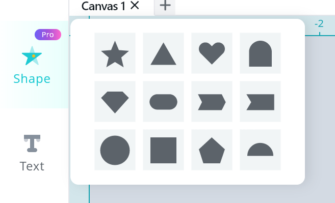Add a new canvas tab

(x=165, y=6)
